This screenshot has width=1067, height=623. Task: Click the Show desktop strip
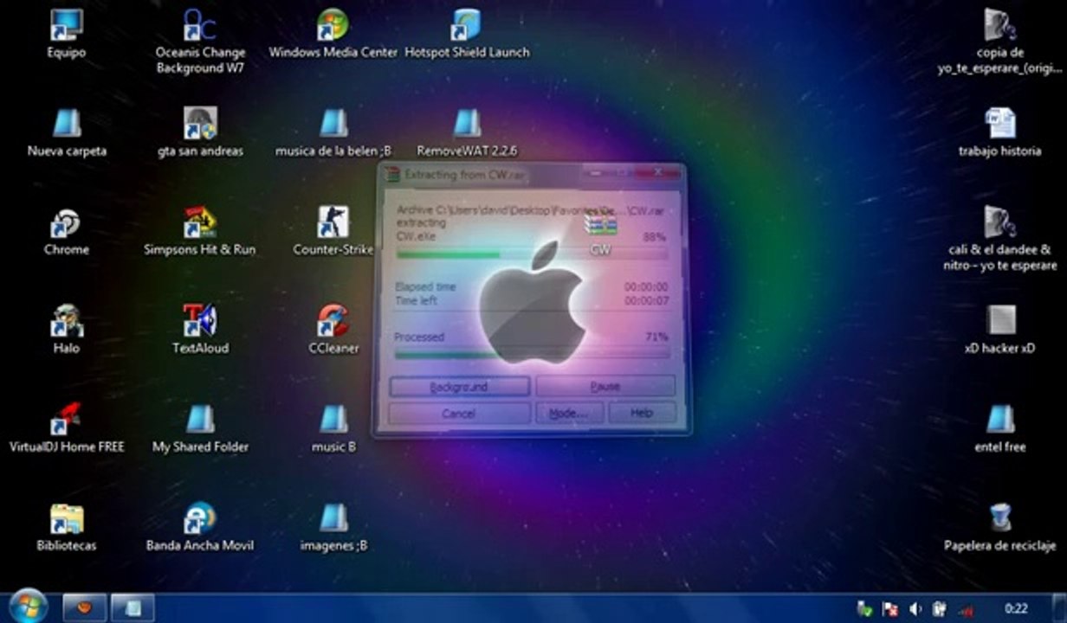pyautogui.click(x=1060, y=607)
